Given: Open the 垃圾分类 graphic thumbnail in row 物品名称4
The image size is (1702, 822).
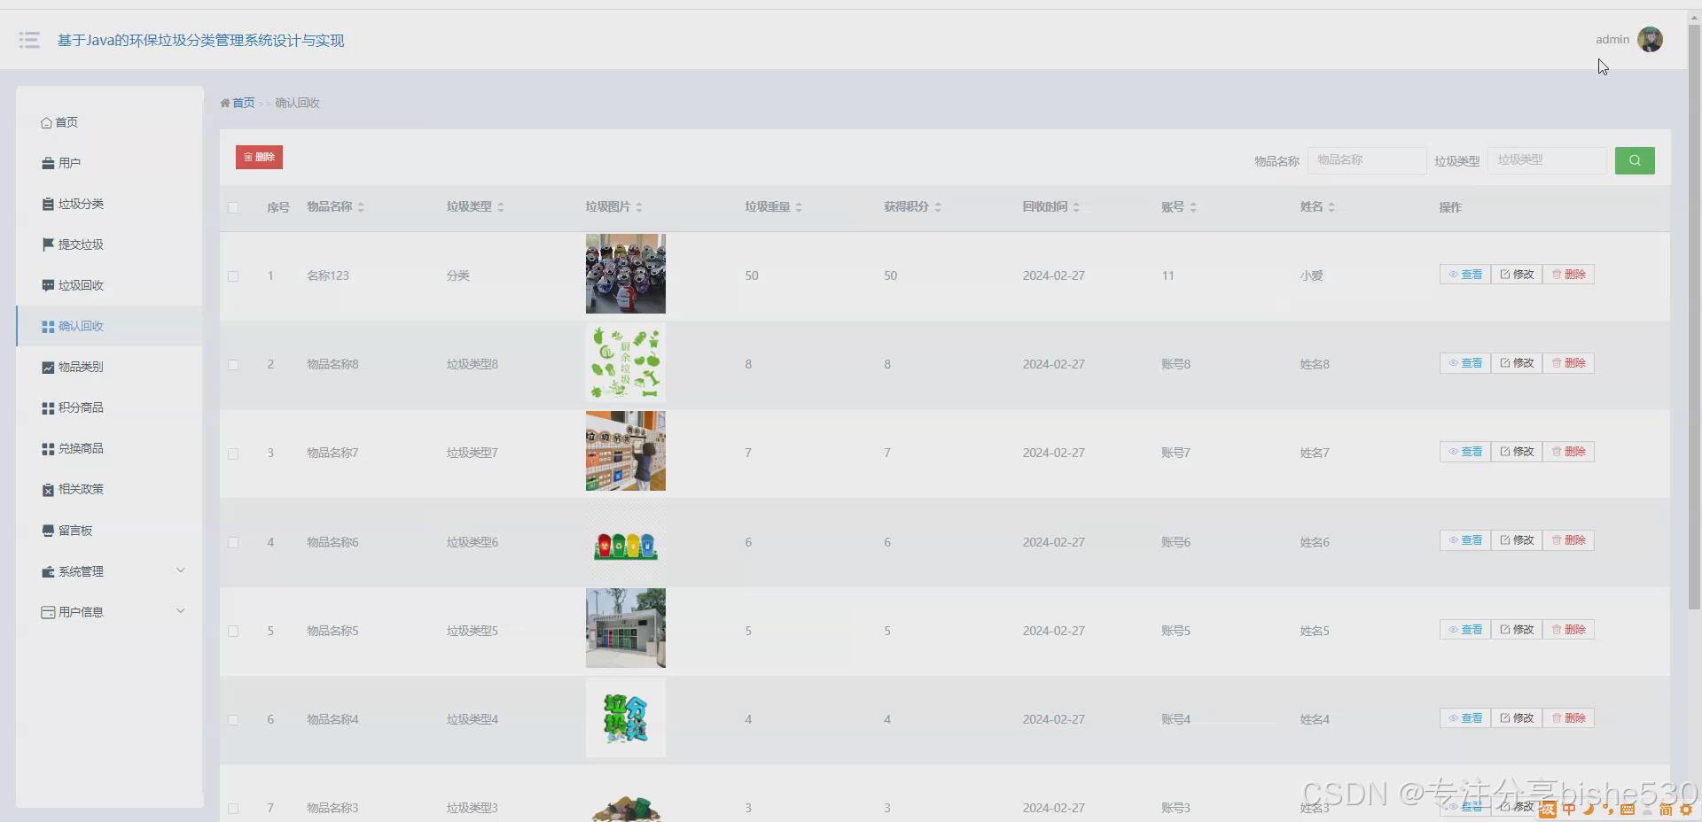Looking at the screenshot, I should (x=626, y=718).
